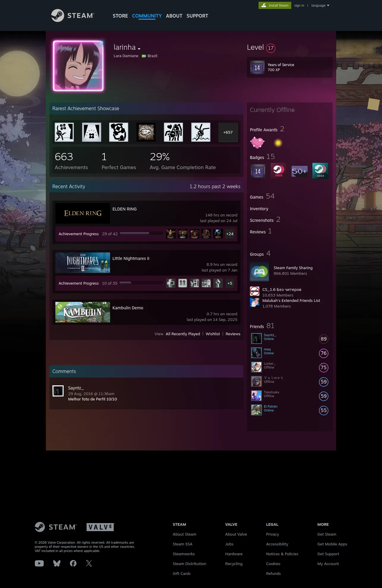The height and width of the screenshot is (588, 382).
Task: Open the Kambulin Demo game thumbnail
Action: [x=83, y=312]
